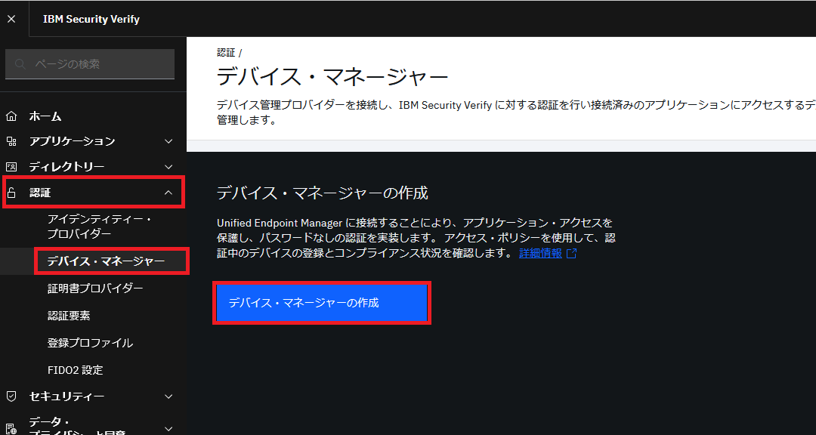Click the デバイス・マネージャーの作成 section heading
The height and width of the screenshot is (435, 816).
pyautogui.click(x=322, y=193)
